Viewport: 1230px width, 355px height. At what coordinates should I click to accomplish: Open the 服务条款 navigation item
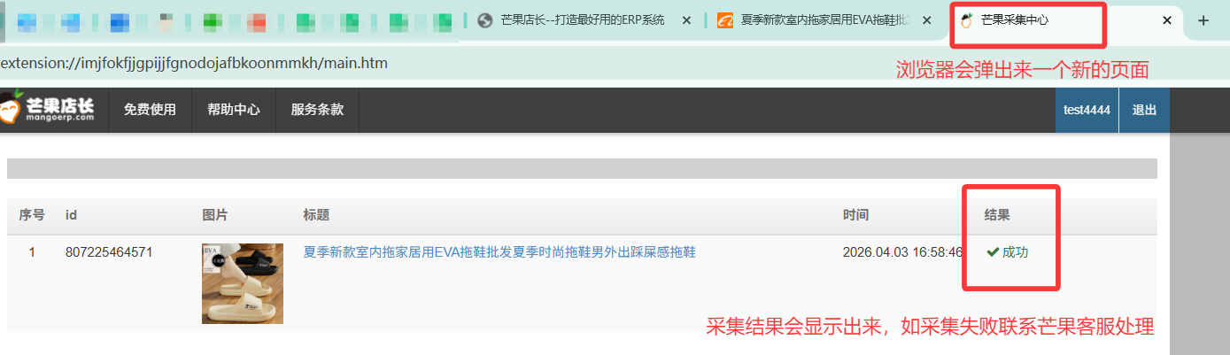pyautogui.click(x=317, y=110)
